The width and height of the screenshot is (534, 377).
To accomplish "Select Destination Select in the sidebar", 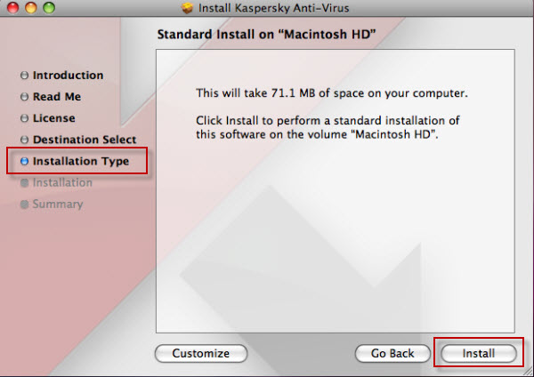I will point(85,140).
